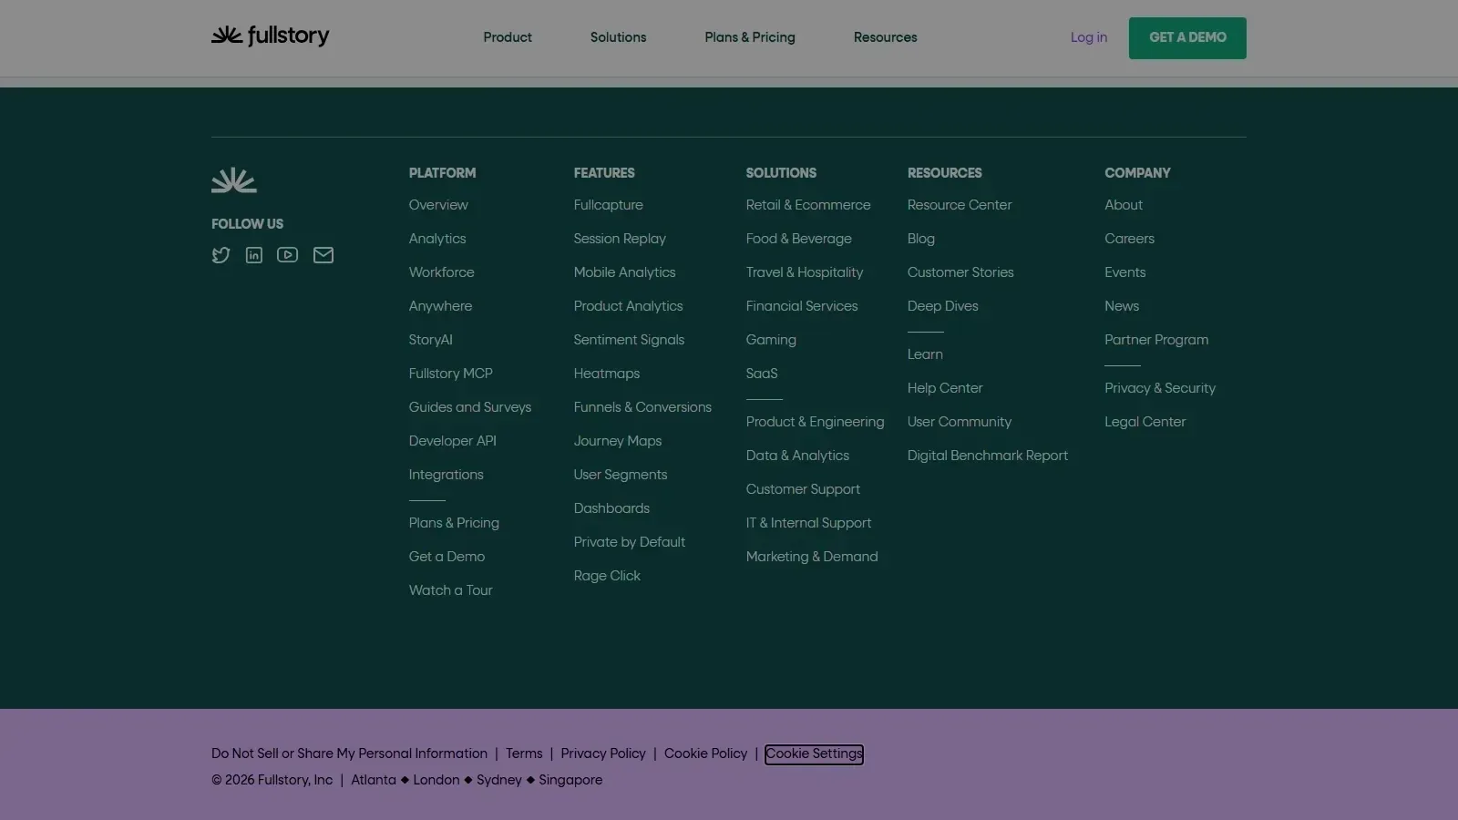Open Company About link
1458x820 pixels.
coord(1124,205)
